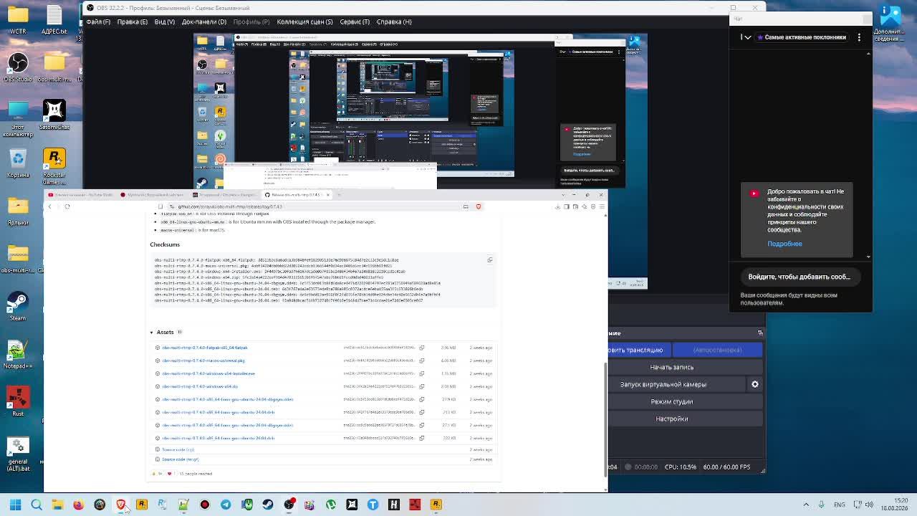Copy sha256 of flatpak asset
Image resolution: width=917 pixels, height=516 pixels.
point(422,348)
